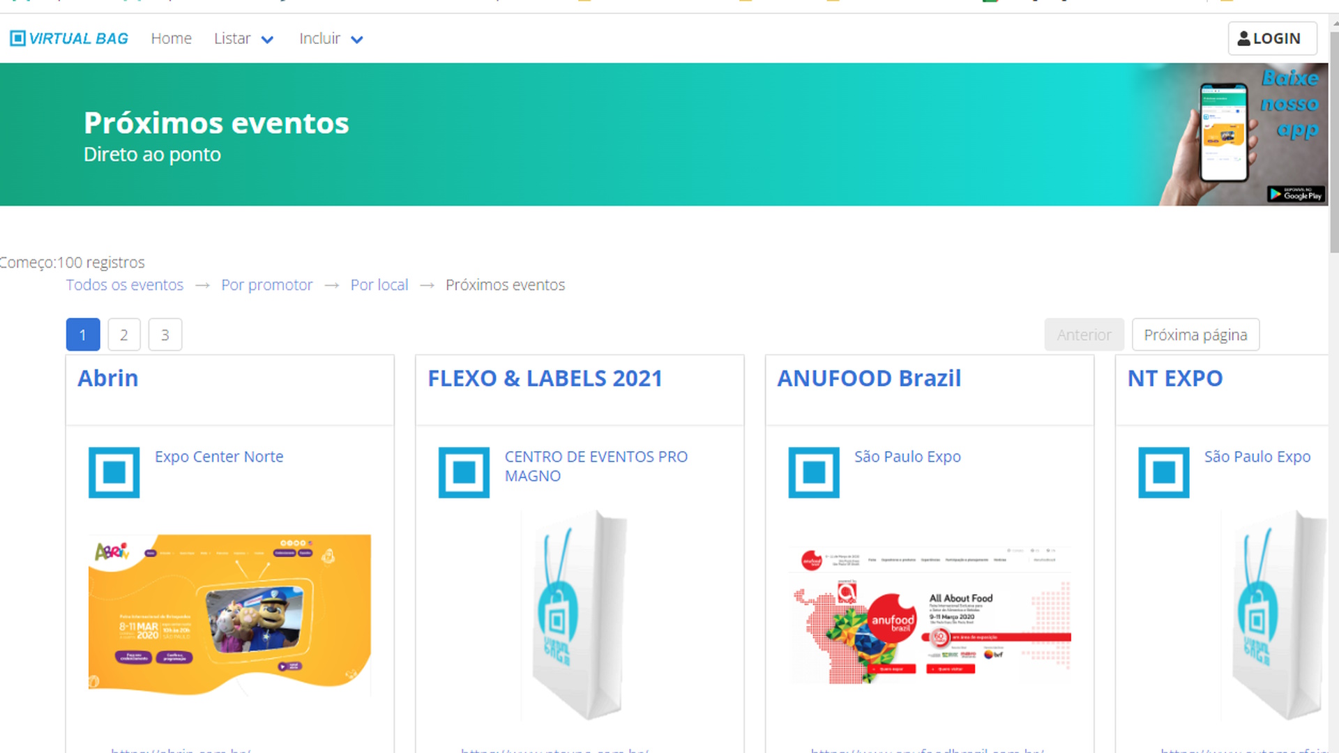
Task: Click the FLEXO & LABELS venue square icon
Action: click(464, 473)
